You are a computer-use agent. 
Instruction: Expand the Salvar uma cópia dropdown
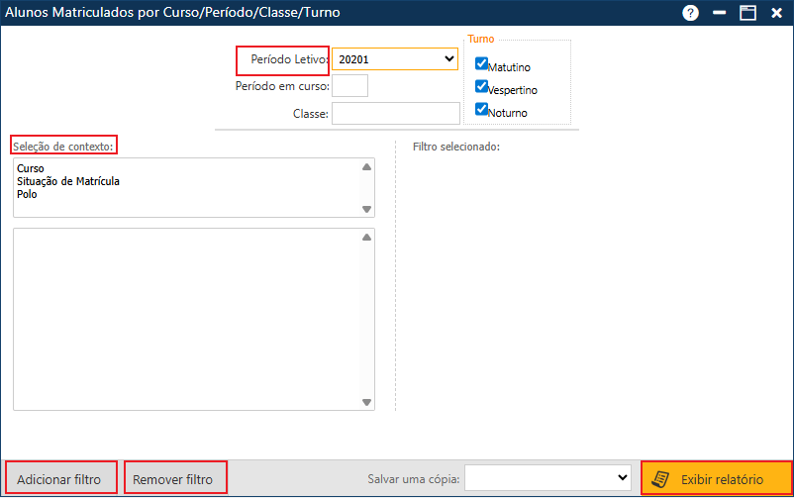[548, 478]
